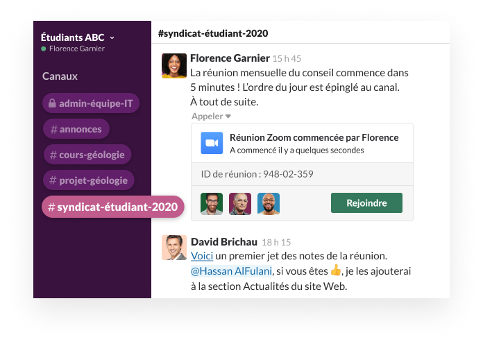This screenshot has width=483, height=344.
Task: Click the thumbs up emoji
Action: click(336, 271)
